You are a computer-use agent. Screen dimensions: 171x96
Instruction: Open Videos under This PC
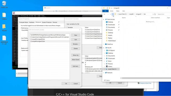[110, 66]
